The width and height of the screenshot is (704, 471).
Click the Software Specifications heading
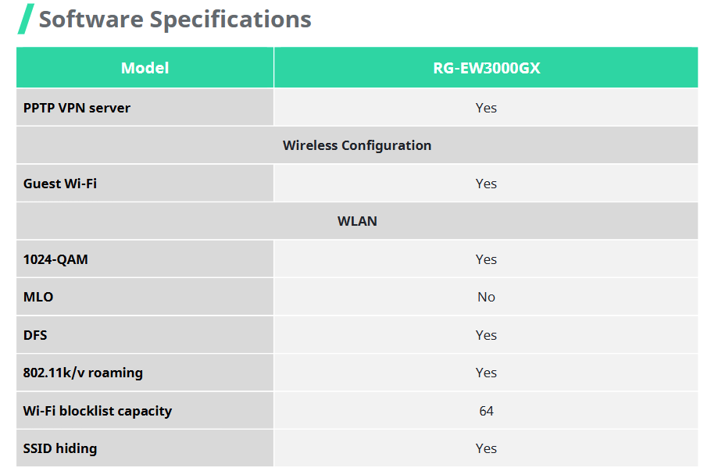(175, 19)
